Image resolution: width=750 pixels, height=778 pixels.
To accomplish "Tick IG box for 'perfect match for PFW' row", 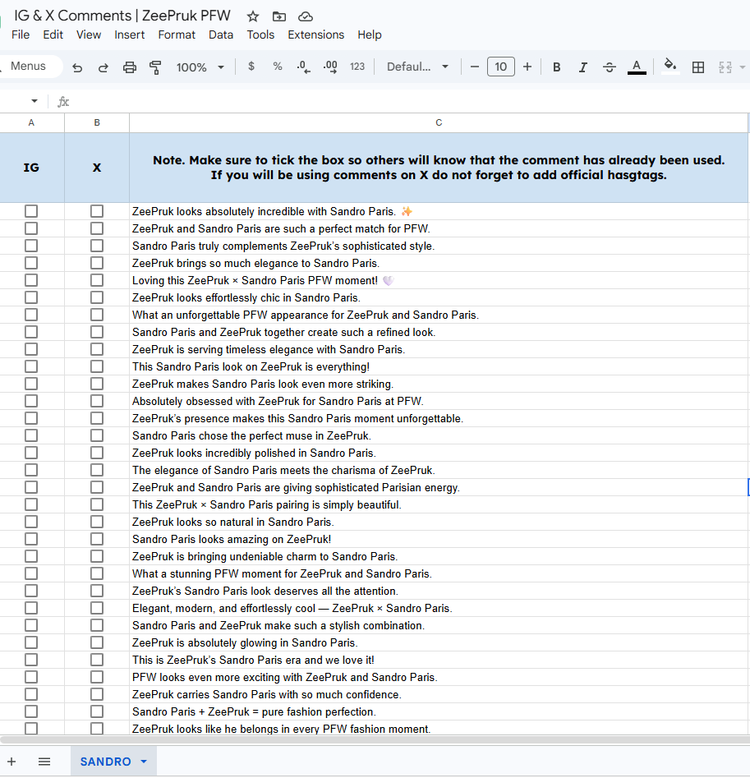I will [31, 228].
